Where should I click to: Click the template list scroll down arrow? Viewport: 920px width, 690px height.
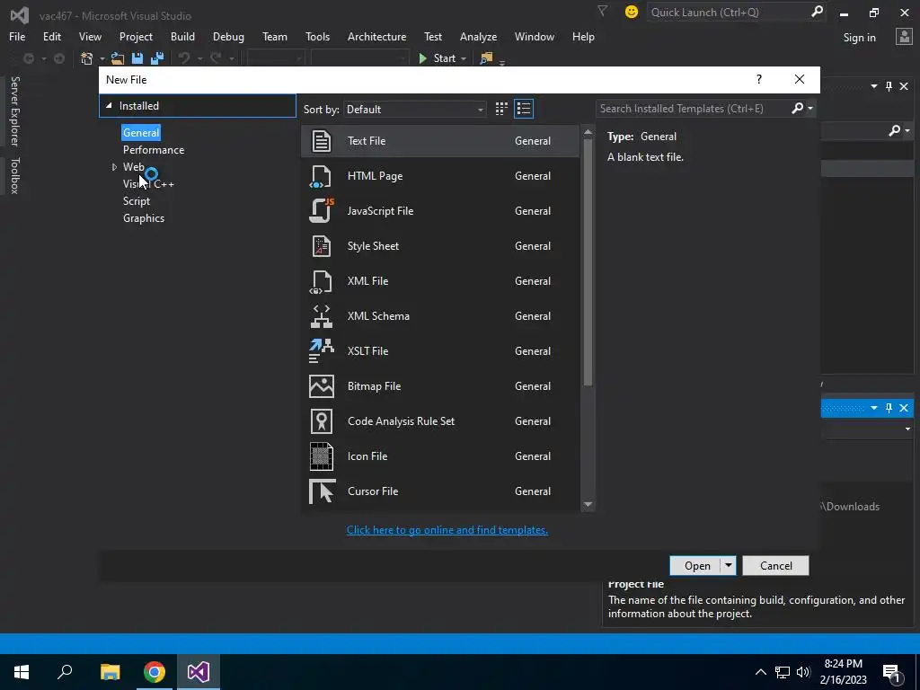[x=588, y=504]
